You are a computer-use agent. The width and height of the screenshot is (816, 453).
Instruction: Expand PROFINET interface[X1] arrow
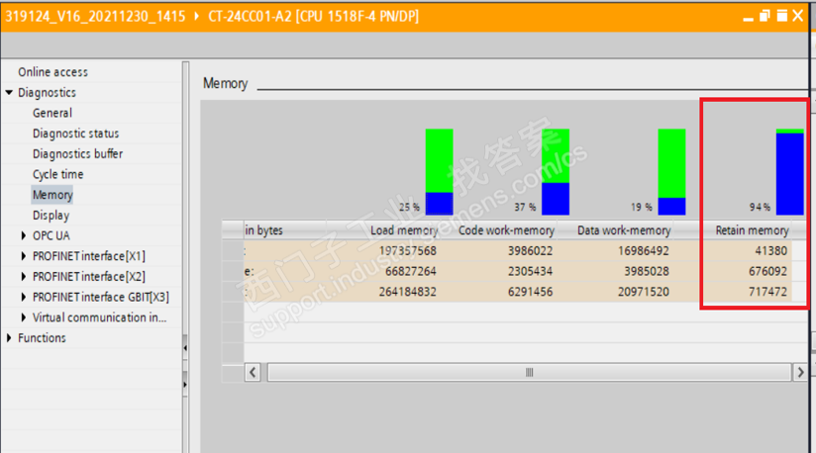(24, 256)
